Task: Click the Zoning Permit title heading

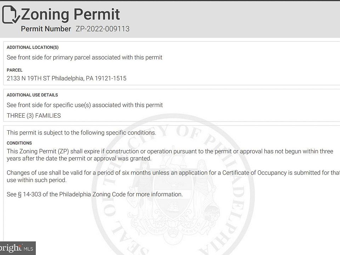Action: [70, 14]
